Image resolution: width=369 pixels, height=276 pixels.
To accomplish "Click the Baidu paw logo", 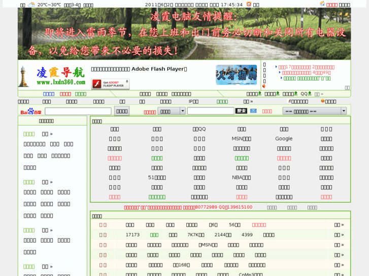I will [x=31, y=111].
